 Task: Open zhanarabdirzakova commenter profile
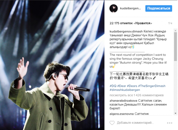[123, 101]
